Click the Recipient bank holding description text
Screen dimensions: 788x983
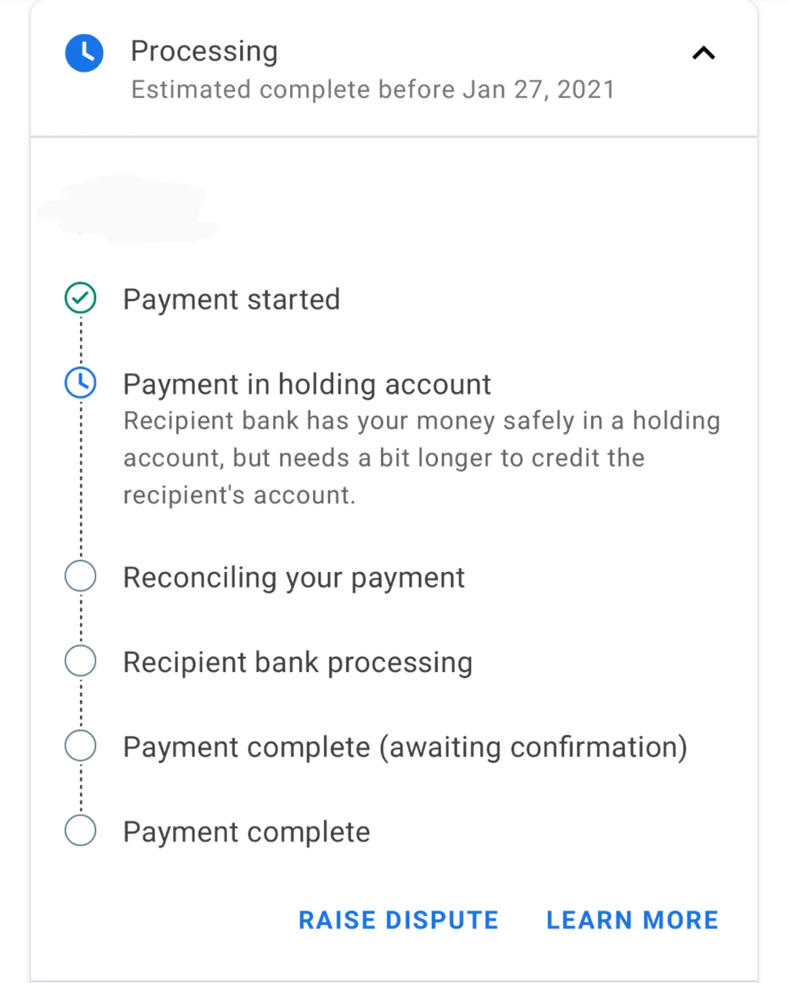[x=421, y=457]
